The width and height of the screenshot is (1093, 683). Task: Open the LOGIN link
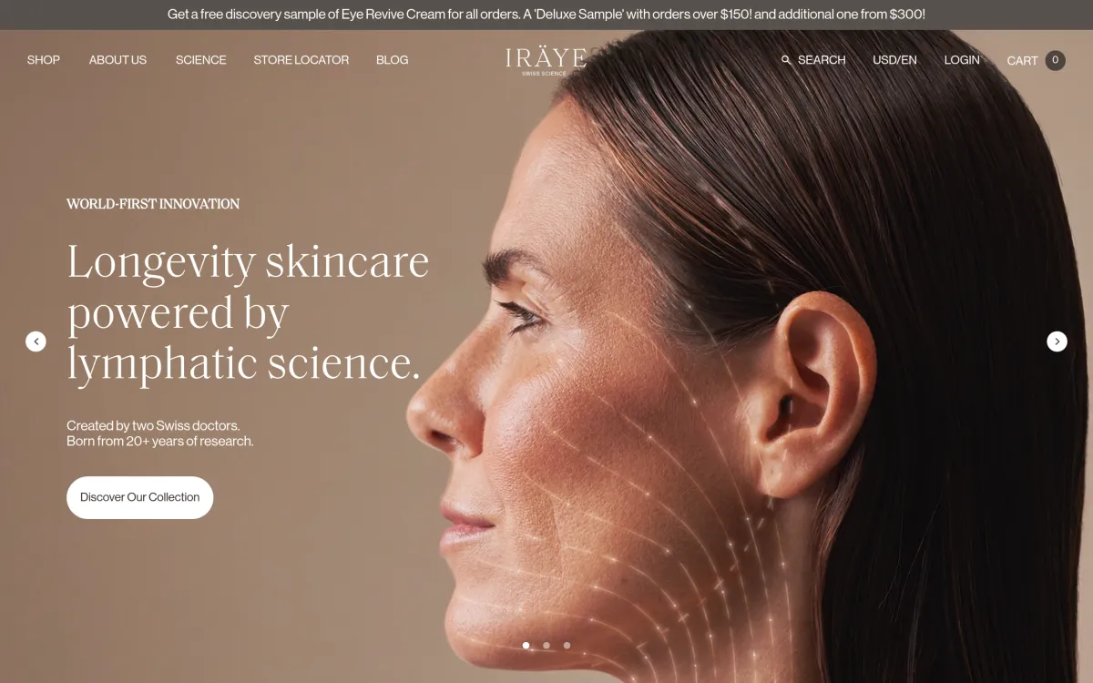click(962, 60)
